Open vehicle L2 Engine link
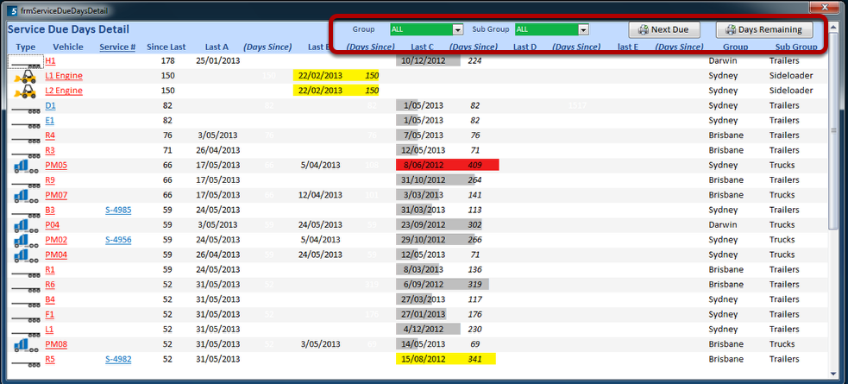 click(x=64, y=91)
